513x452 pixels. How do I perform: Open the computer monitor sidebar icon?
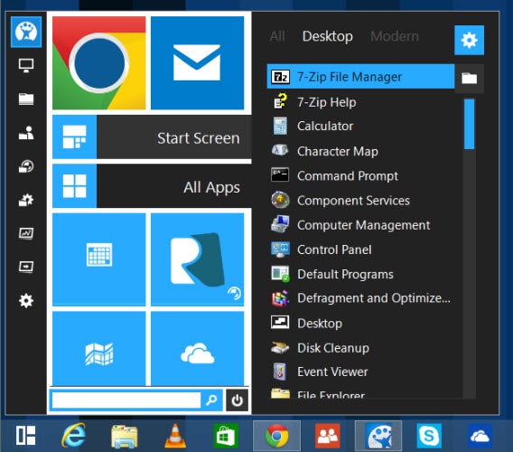pos(26,65)
